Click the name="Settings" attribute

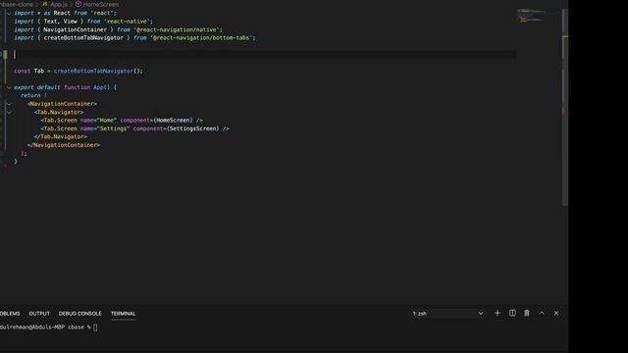[x=105, y=128]
